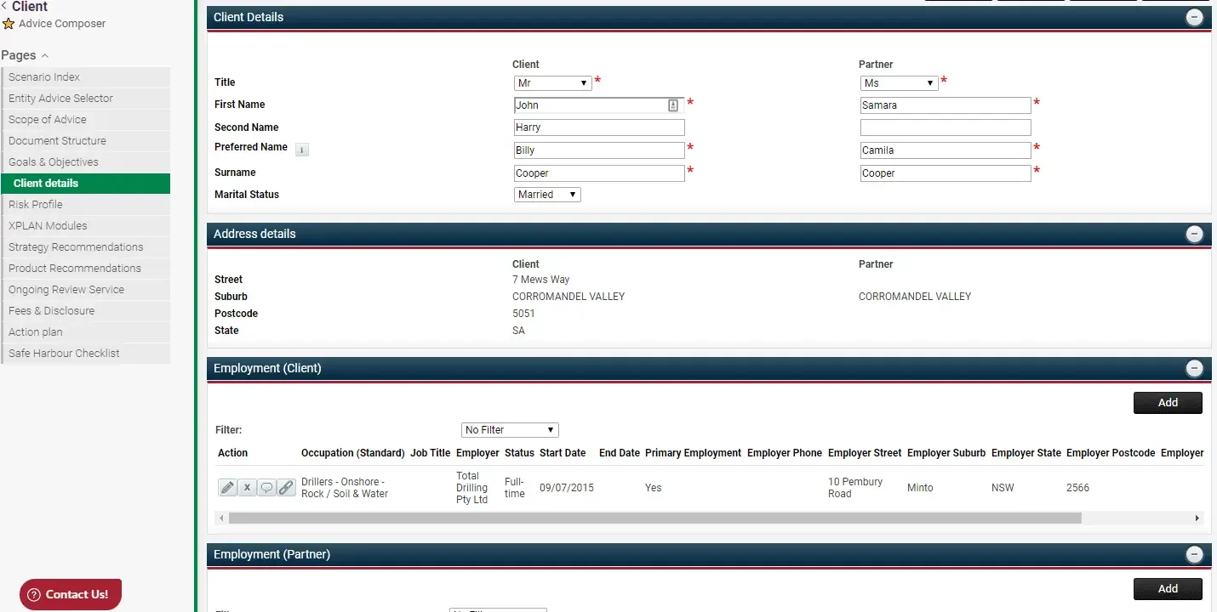The width and height of the screenshot is (1217, 612).
Task: Collapse the Employment (Partner) panel
Action: click(1195, 554)
